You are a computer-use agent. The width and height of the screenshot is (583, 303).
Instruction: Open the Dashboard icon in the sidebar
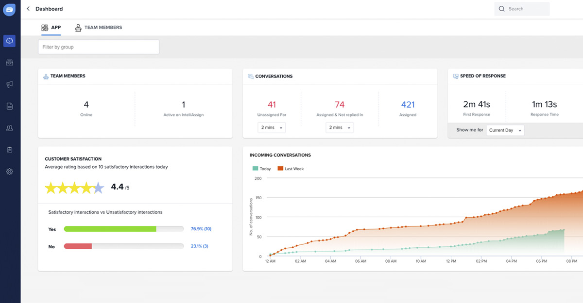pos(9,41)
